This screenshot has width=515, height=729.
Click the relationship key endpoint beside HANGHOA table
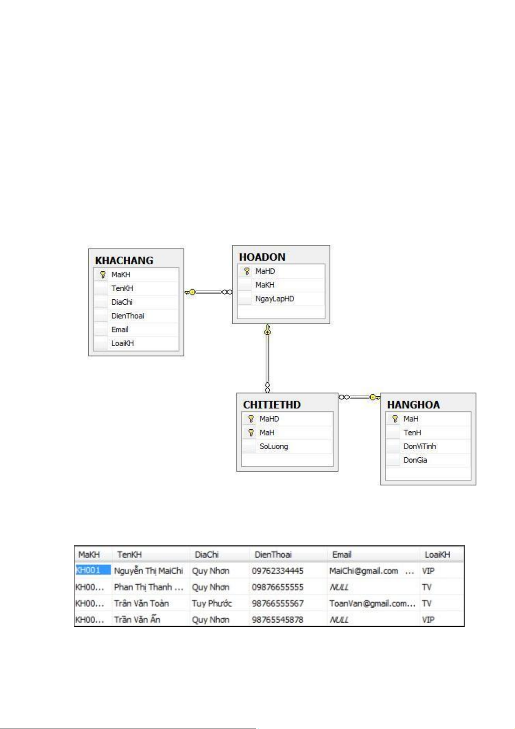374,397
